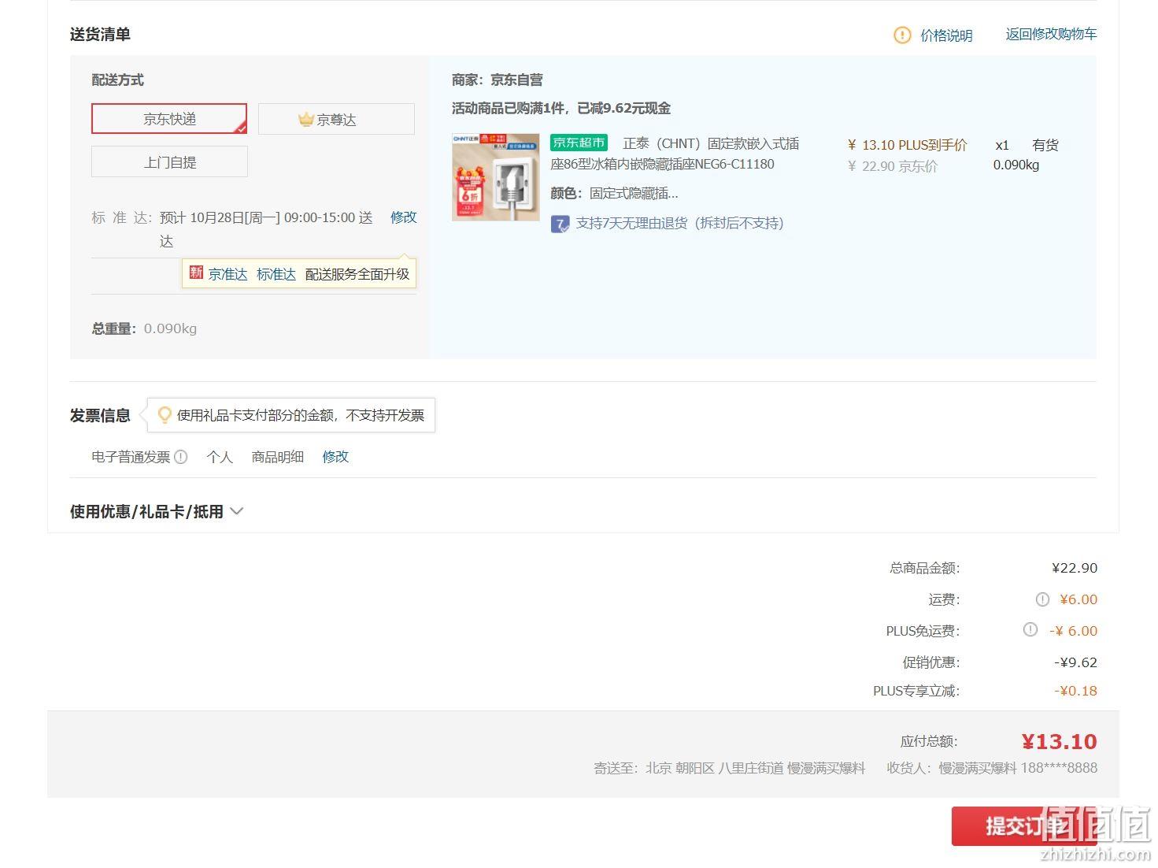Click 支持7天无理由退货 text
The width and height of the screenshot is (1158, 868).
(679, 223)
